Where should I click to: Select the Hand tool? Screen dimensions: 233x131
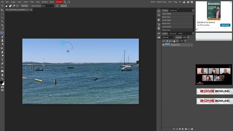tap(2, 75)
